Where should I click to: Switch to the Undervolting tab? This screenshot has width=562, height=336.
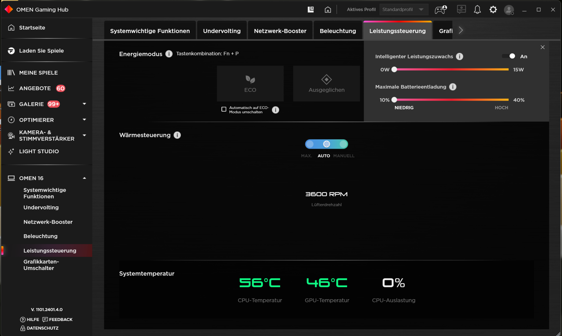pyautogui.click(x=222, y=31)
